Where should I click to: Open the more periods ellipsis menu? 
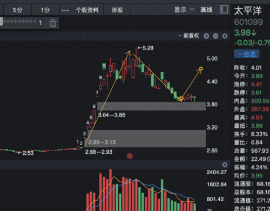(65, 10)
